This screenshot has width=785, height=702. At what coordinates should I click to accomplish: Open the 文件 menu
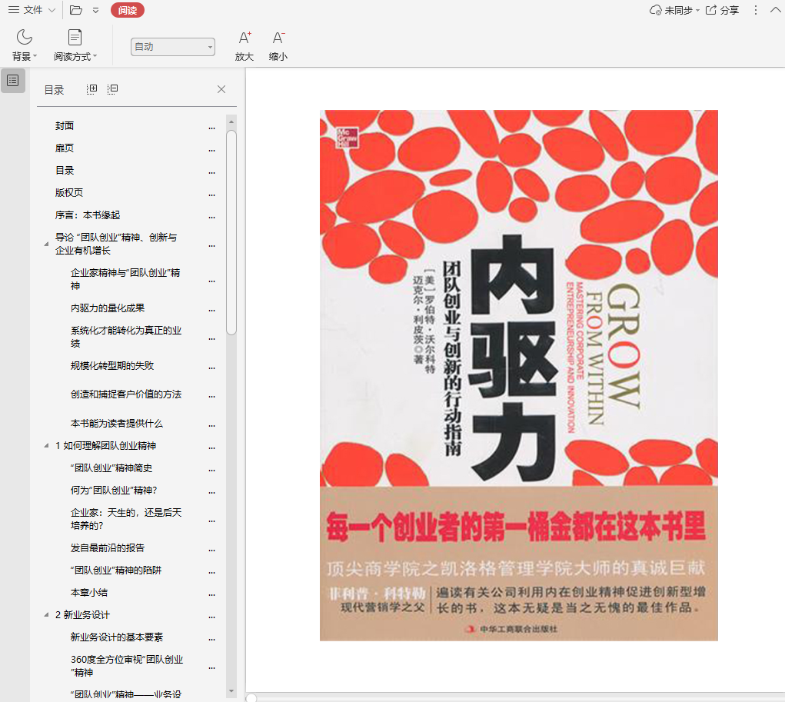[x=32, y=10]
